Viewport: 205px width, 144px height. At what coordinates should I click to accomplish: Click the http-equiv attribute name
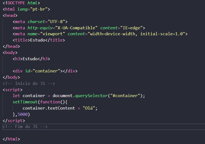click(40, 28)
